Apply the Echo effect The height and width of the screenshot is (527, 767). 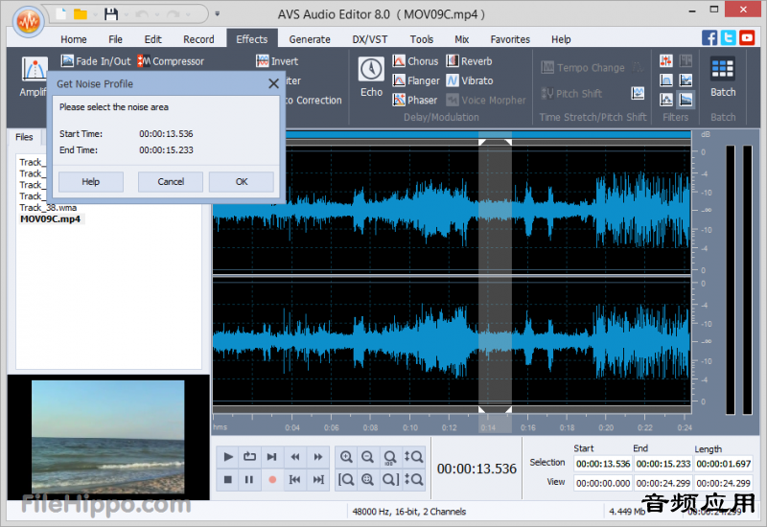coord(371,77)
